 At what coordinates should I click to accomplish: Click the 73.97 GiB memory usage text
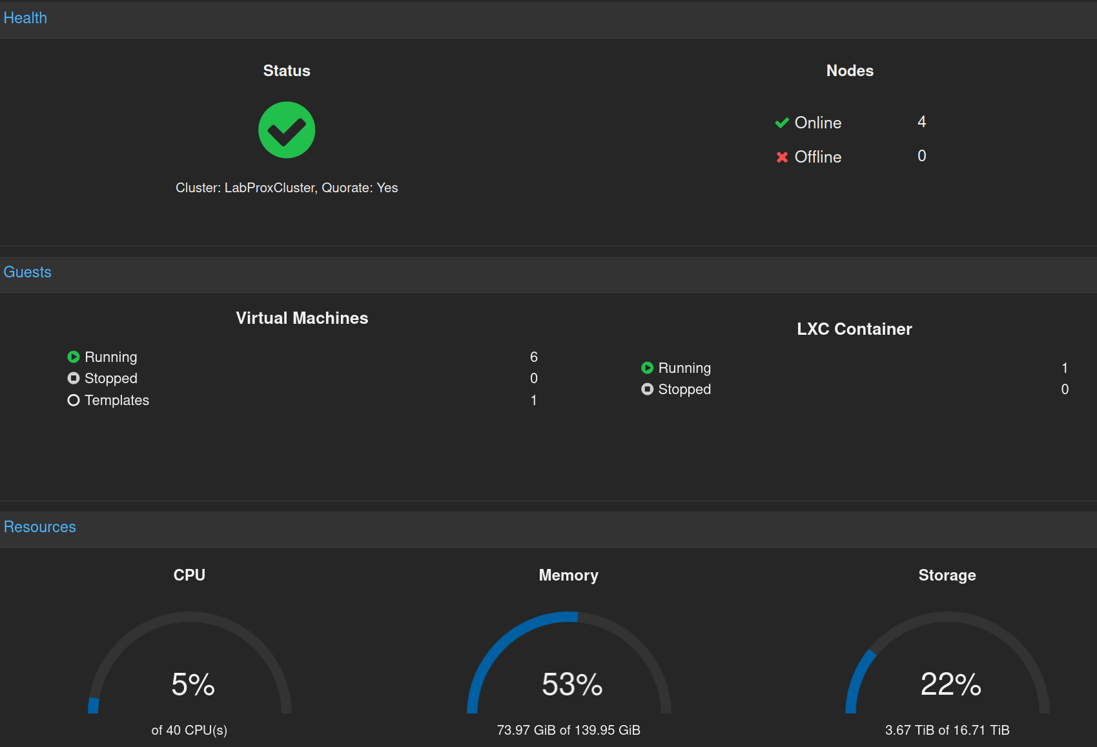569,730
